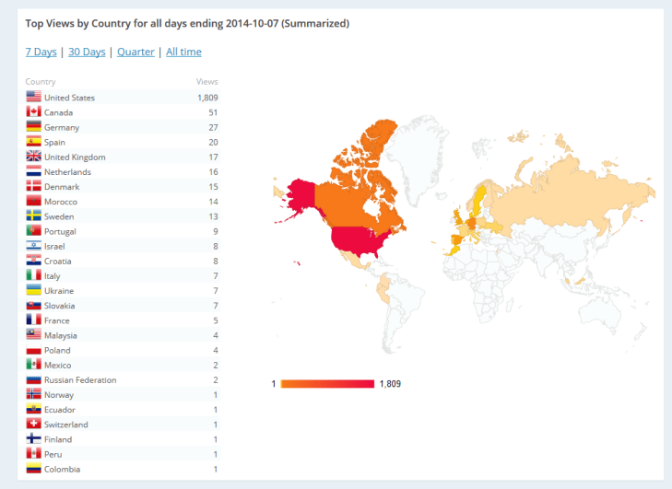The width and height of the screenshot is (672, 489).
Task: Click the Morocco flag icon
Action: tap(33, 201)
